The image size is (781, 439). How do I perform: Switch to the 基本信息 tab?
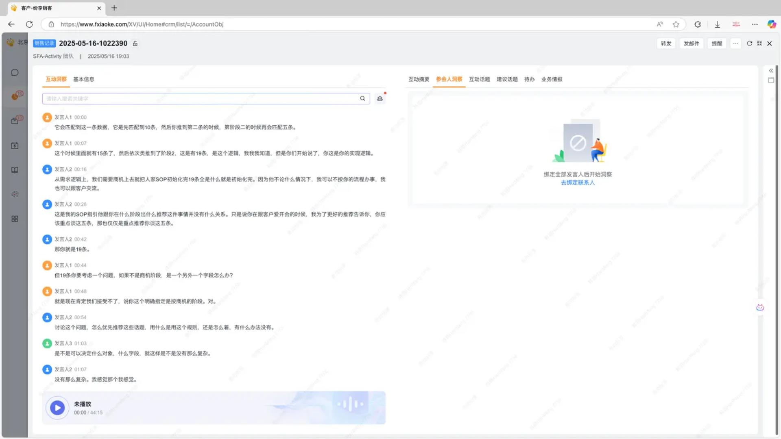(x=84, y=79)
